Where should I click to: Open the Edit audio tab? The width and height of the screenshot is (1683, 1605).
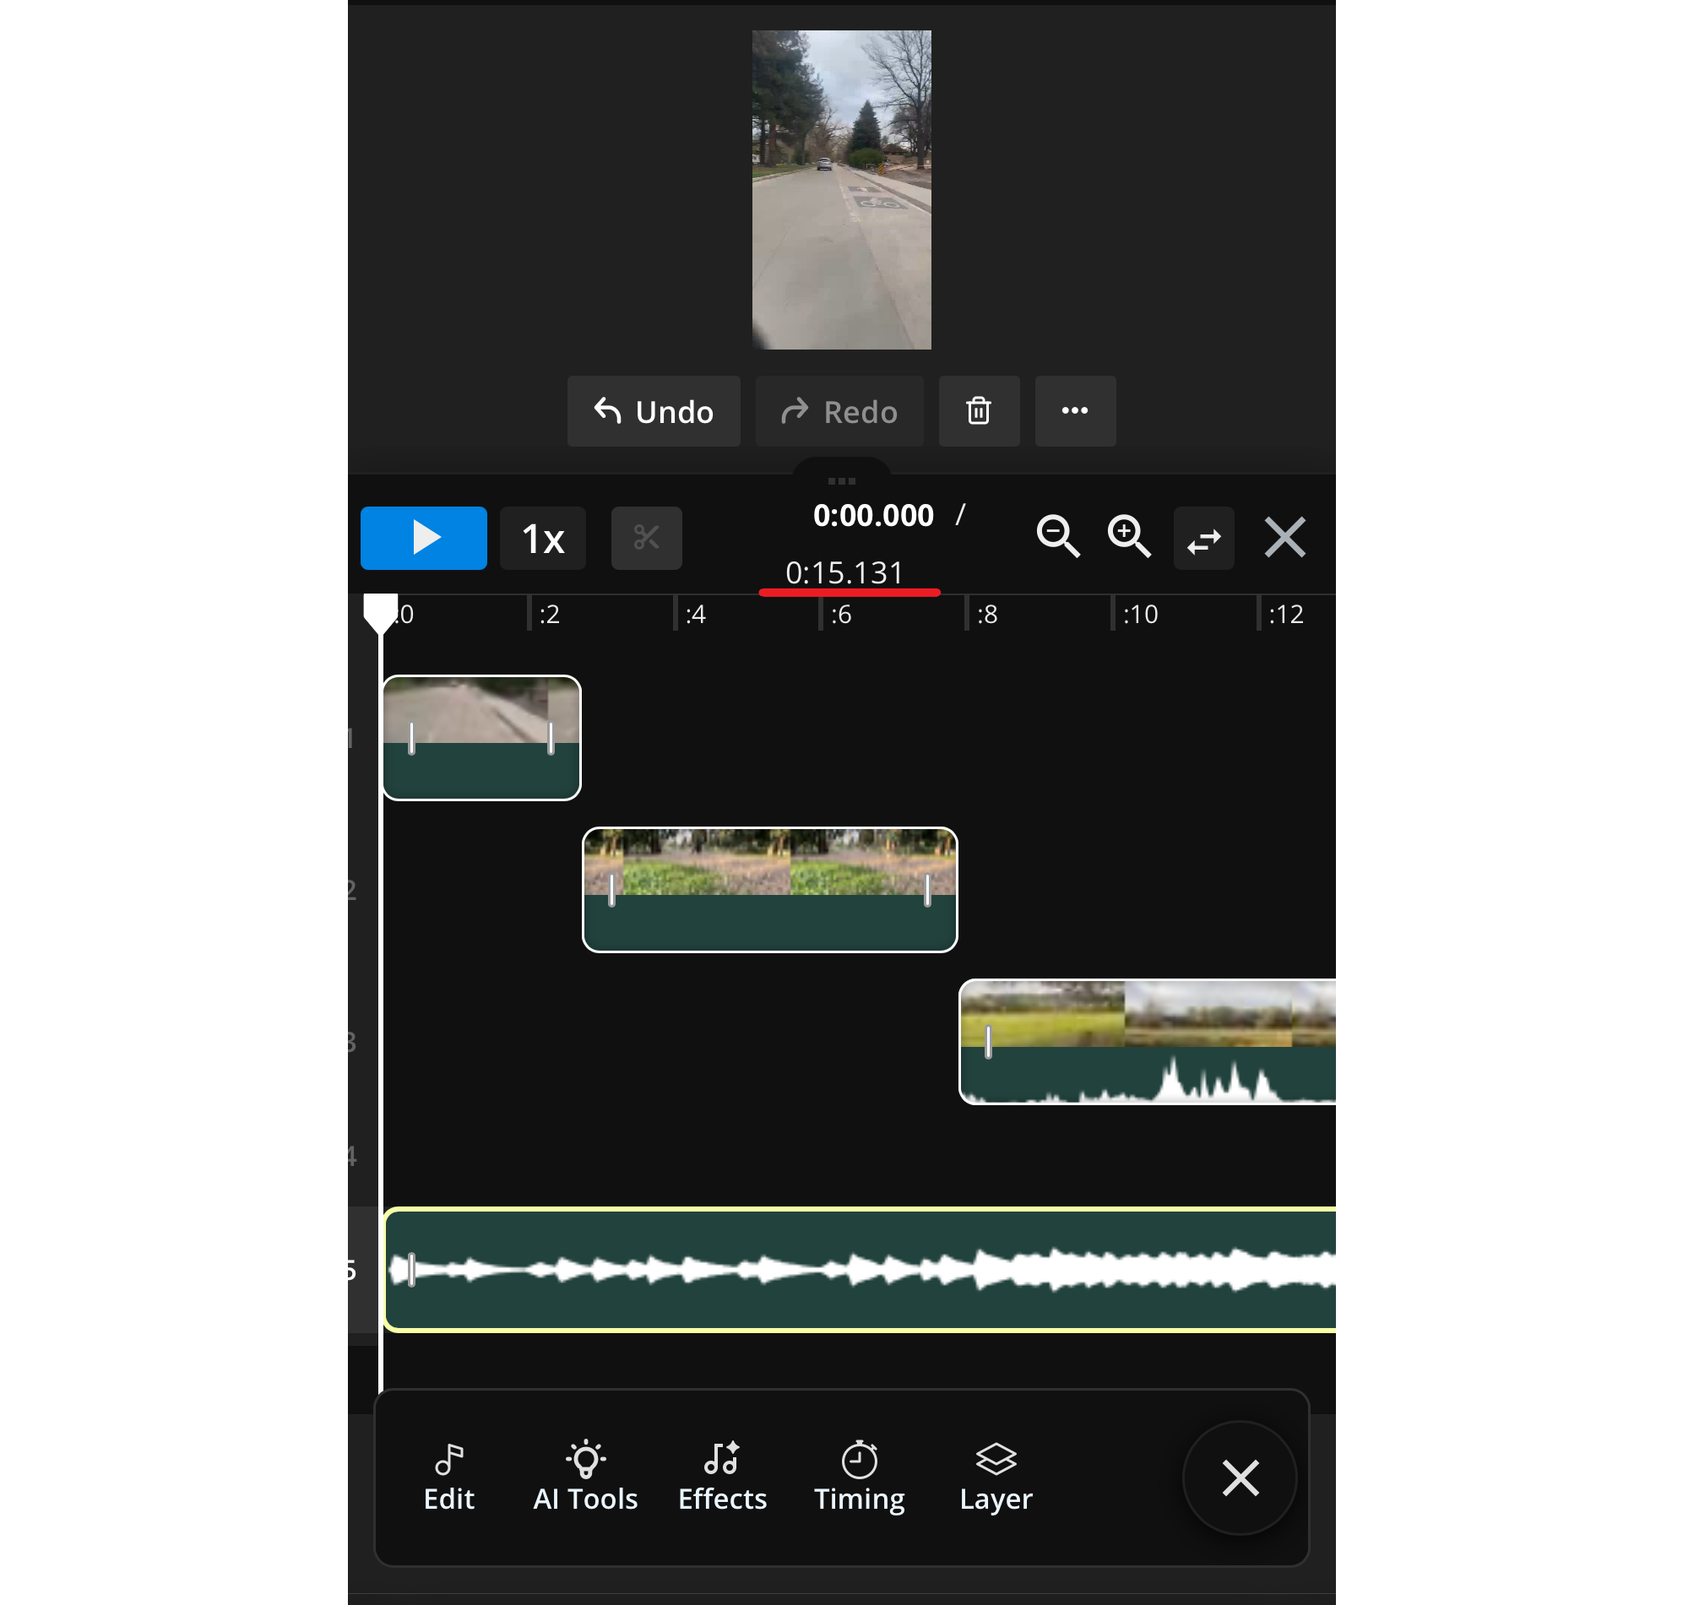pyautogui.click(x=448, y=1478)
